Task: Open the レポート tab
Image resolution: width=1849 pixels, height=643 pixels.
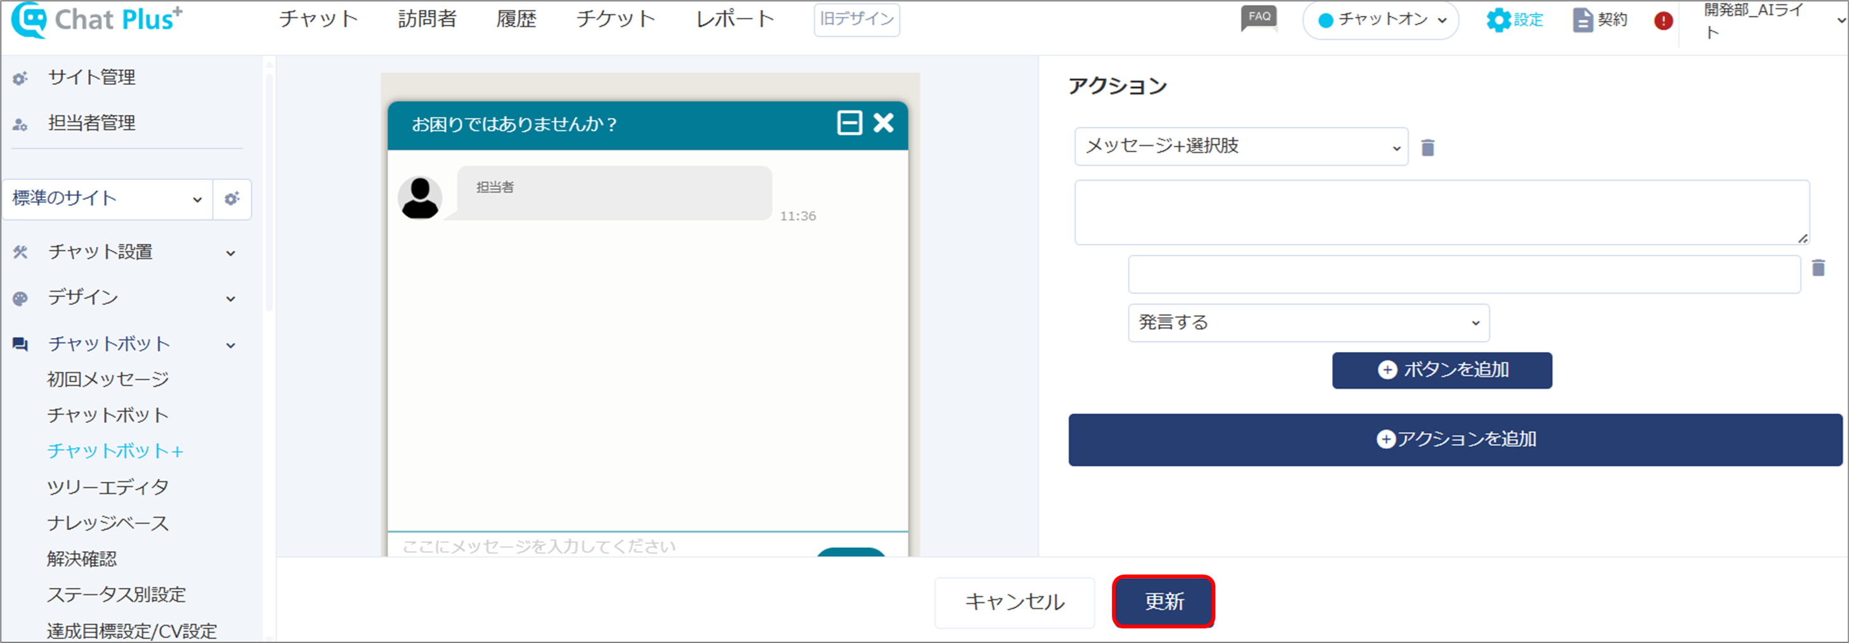Action: 735,18
